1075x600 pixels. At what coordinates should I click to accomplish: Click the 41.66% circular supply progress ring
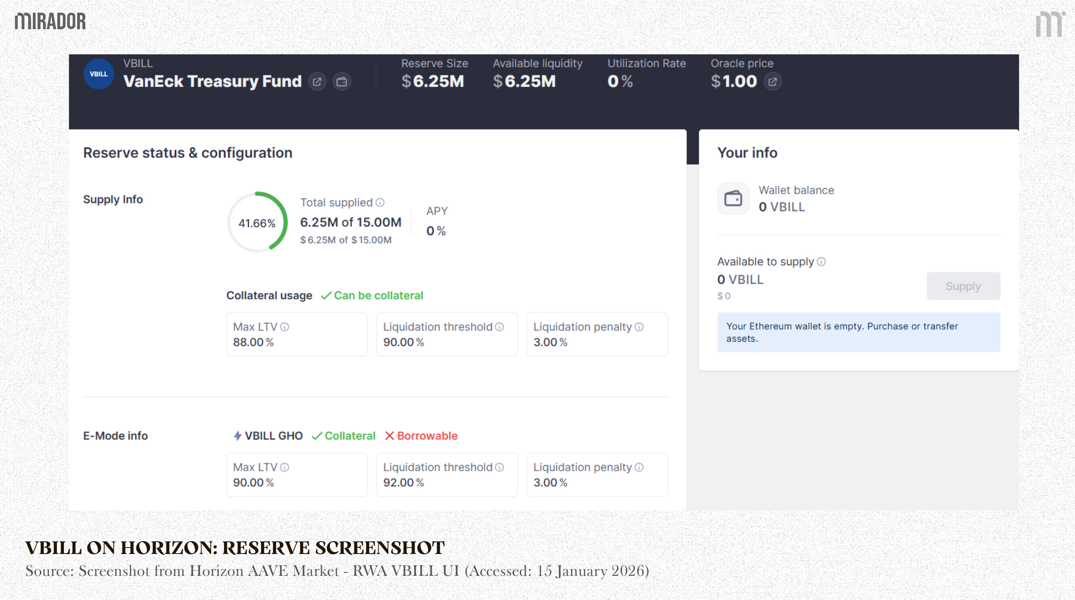[257, 222]
